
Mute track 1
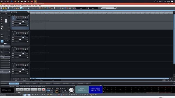point(19,17)
